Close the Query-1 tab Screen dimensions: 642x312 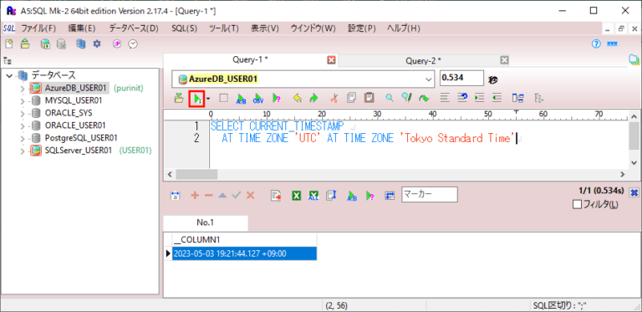click(332, 60)
